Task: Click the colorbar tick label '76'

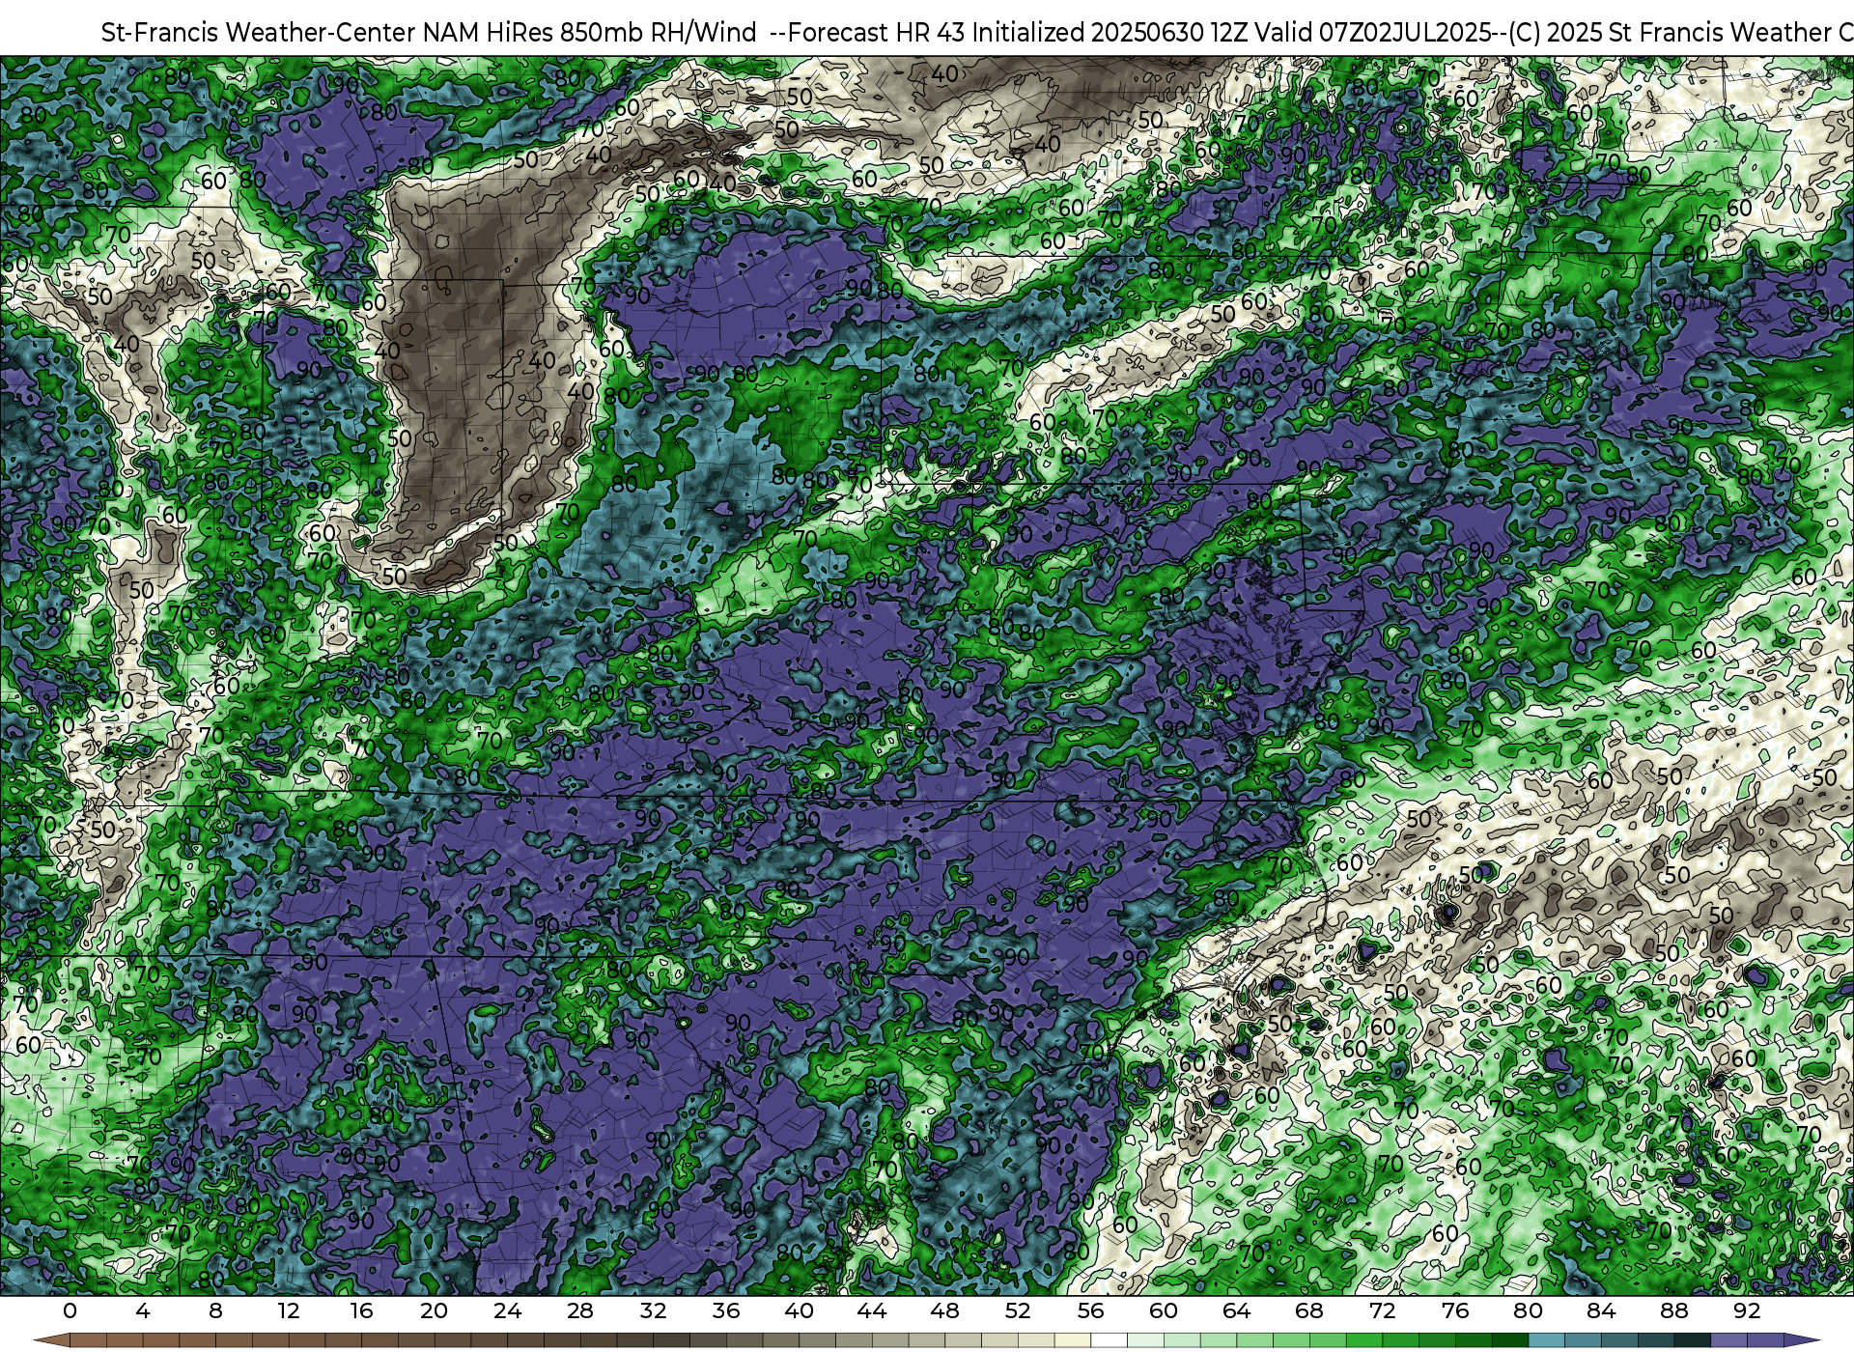Action: tap(1455, 1310)
